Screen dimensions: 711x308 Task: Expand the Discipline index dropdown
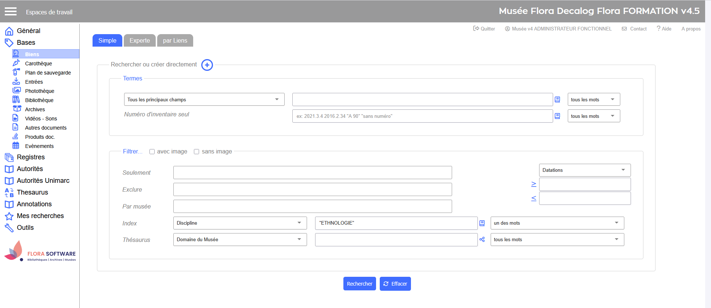(240, 223)
